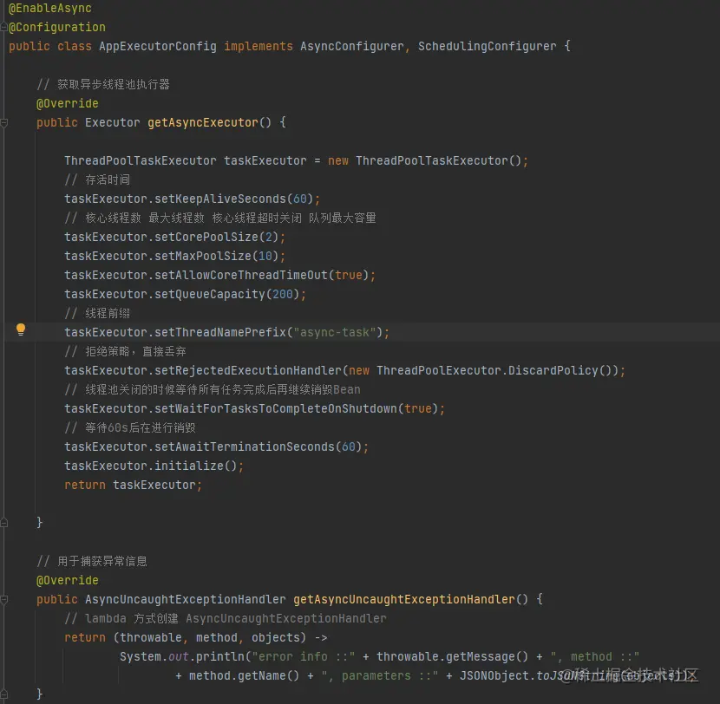The height and width of the screenshot is (704, 720).
Task: Select the @Configuration annotation
Action: pyautogui.click(x=56, y=27)
